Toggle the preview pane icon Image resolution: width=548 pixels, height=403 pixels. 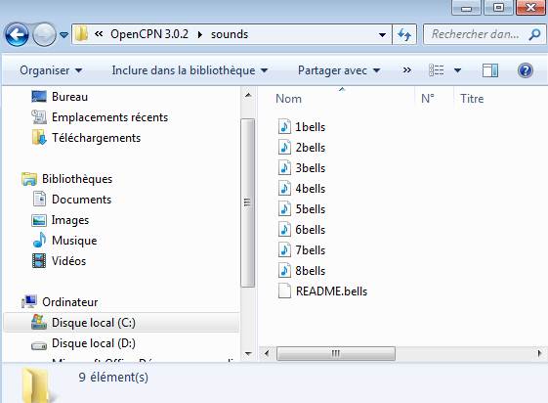coord(490,70)
